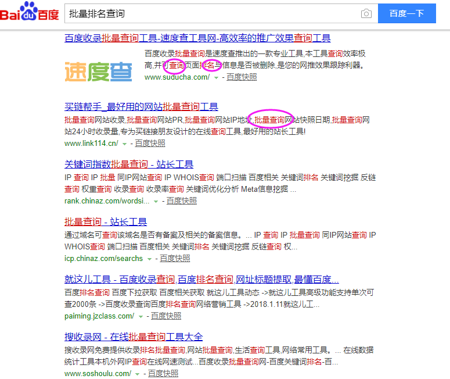Click icp.chinaz.com/searchs URL
This screenshot has height=379, width=450.
pos(103,258)
